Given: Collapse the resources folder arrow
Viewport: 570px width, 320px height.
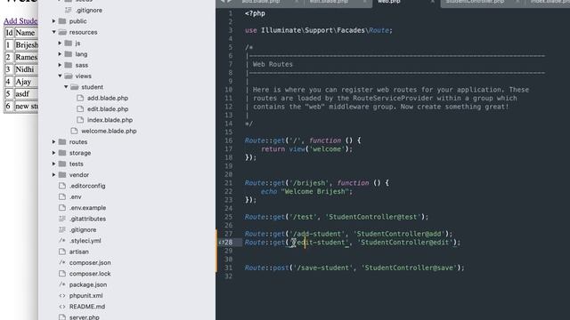Looking at the screenshot, I should (53, 32).
